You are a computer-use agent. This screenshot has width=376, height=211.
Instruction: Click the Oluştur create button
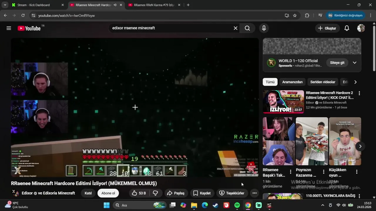(x=327, y=28)
